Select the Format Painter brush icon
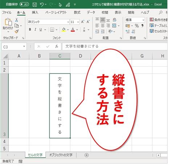Image resolution: width=172 pixels, height=166 pixels. [x=17, y=32]
